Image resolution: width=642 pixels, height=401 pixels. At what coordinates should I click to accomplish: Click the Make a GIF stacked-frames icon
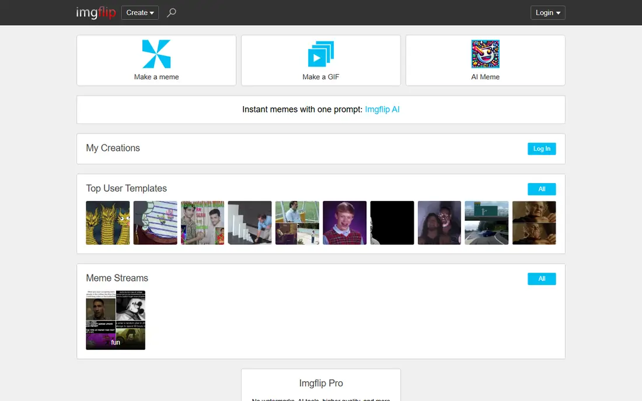click(320, 54)
